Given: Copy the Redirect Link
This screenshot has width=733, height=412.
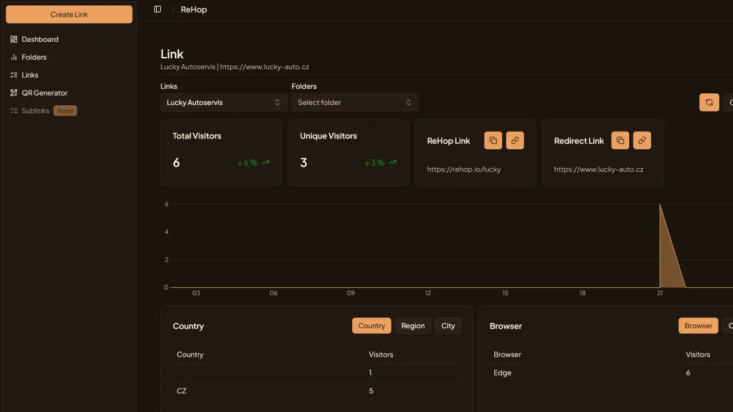Looking at the screenshot, I should [620, 141].
